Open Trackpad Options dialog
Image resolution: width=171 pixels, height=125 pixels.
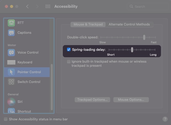(x=92, y=100)
